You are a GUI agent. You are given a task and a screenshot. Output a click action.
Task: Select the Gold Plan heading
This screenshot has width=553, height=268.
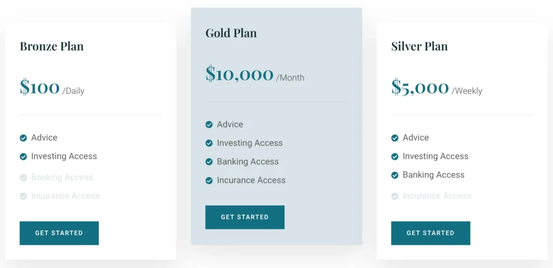click(231, 33)
